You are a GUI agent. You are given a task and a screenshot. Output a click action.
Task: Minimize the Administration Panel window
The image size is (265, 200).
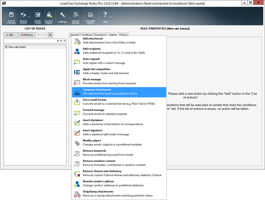coord(244,3)
